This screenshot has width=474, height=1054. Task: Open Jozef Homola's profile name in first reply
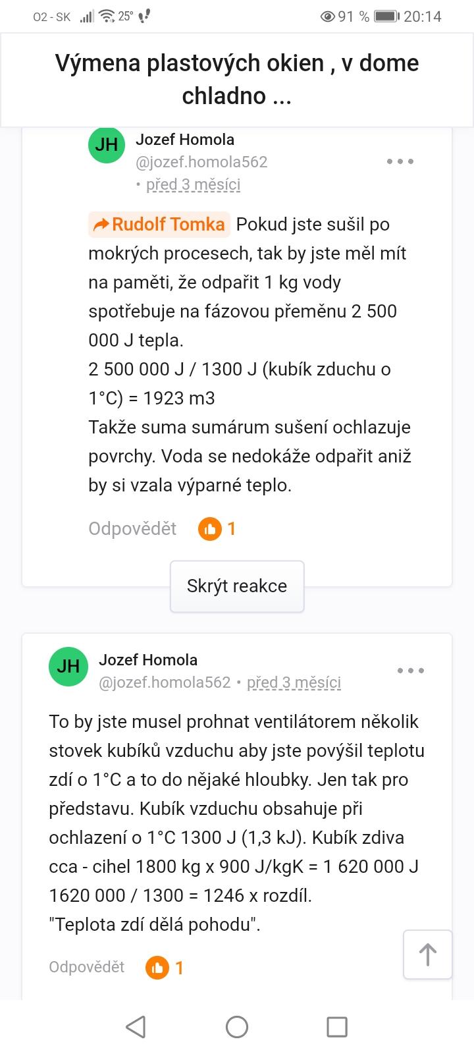(x=185, y=140)
